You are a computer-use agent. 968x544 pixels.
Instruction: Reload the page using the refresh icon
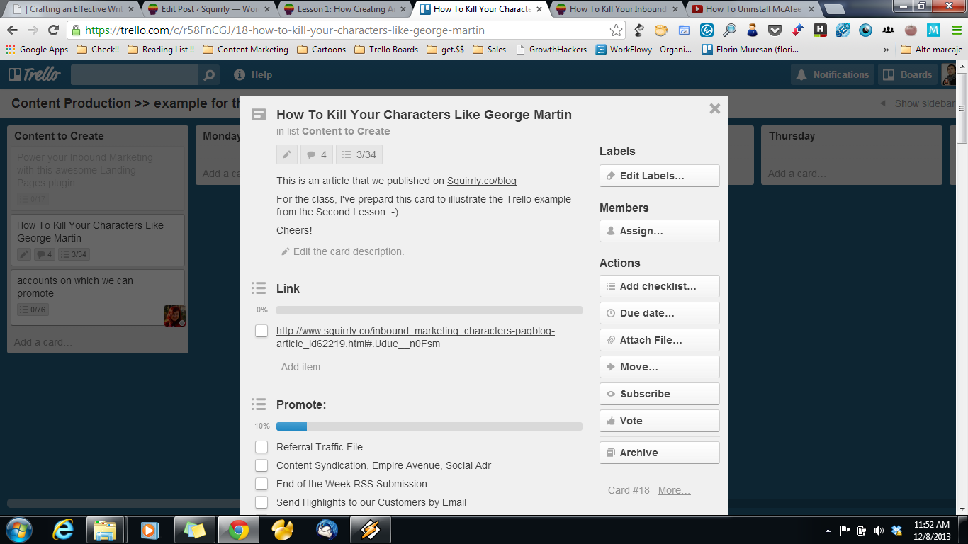click(x=53, y=30)
